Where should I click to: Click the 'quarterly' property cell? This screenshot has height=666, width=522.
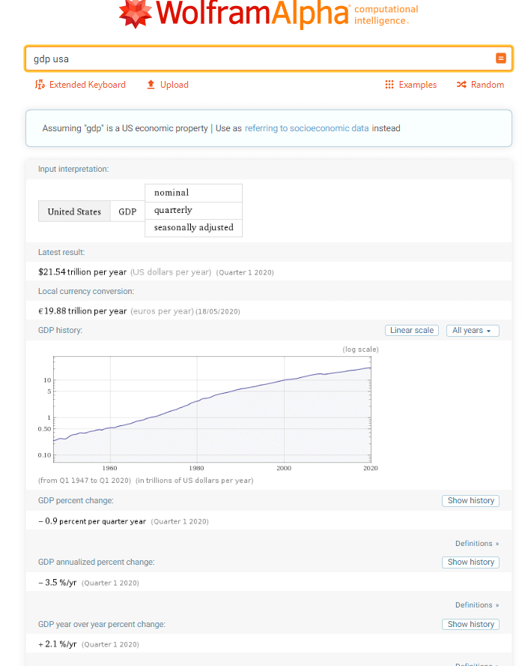[x=193, y=210]
